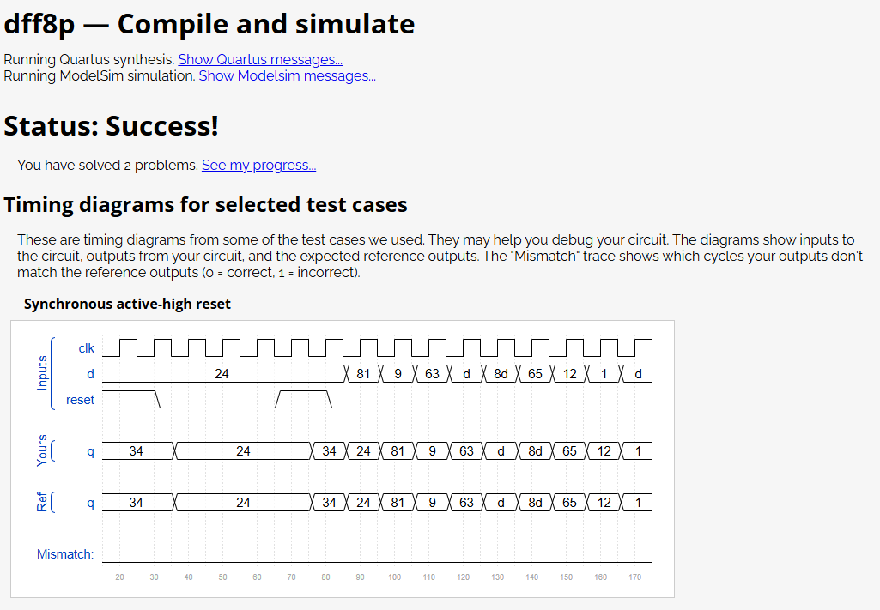Click the dff8p Compile and simulate heading
The width and height of the screenshot is (880, 610).
pos(209,25)
